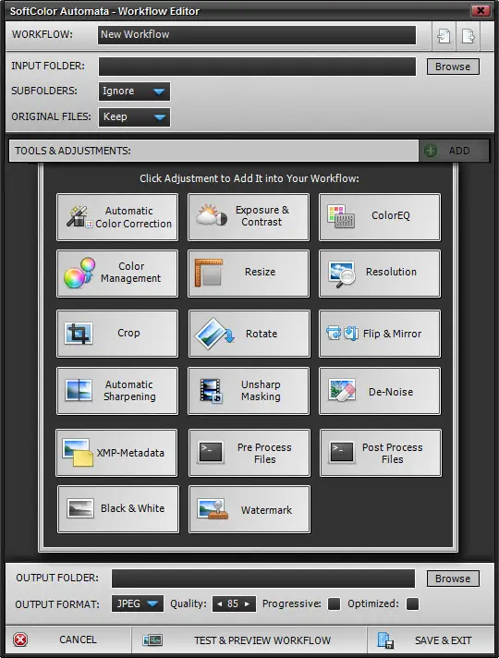Click Browse next to Input Folder
Screen dimensions: 499x658
click(x=453, y=67)
